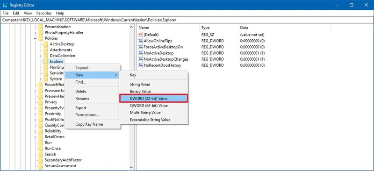Click Find... in the context menu

93,82
